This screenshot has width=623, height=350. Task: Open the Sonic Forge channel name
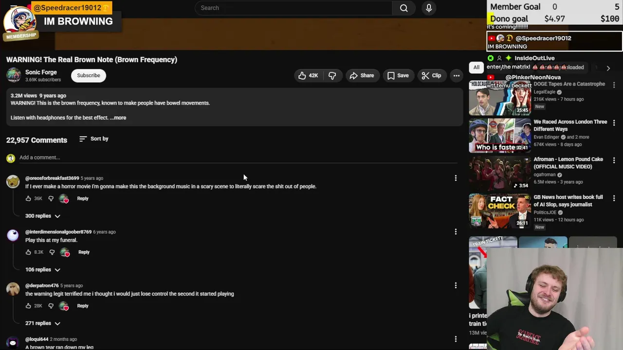click(x=41, y=72)
